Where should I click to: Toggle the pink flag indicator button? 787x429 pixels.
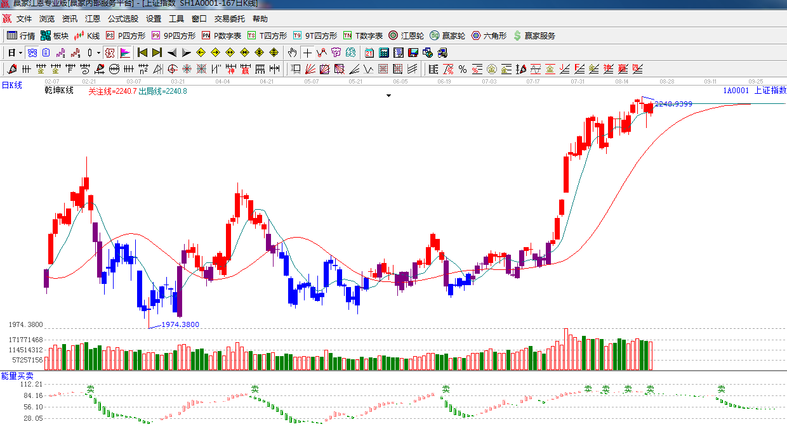[125, 53]
